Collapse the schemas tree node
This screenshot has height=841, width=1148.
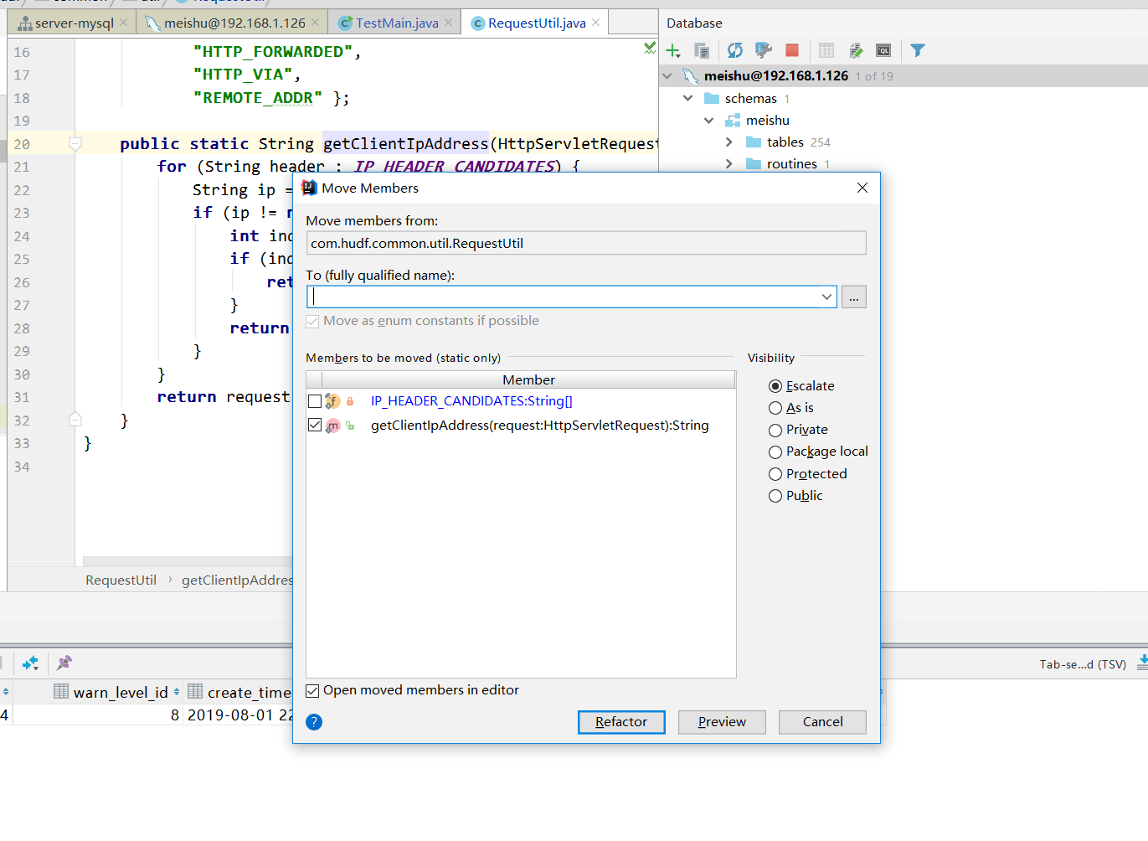[688, 99]
